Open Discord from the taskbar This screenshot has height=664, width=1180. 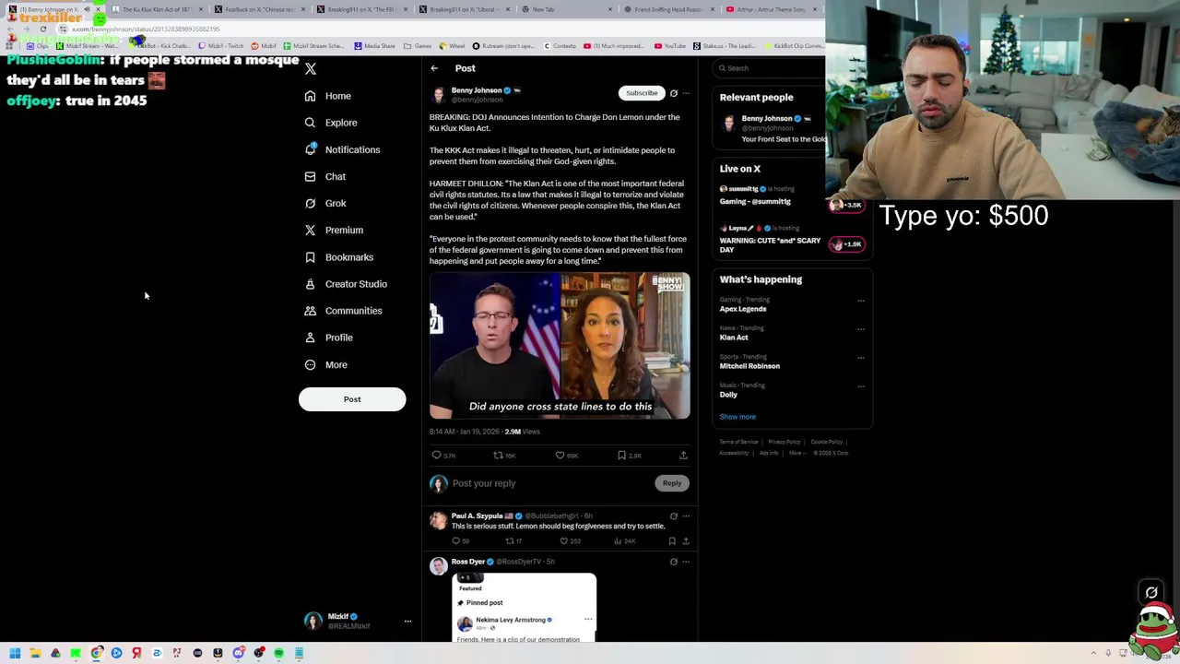coord(238,653)
